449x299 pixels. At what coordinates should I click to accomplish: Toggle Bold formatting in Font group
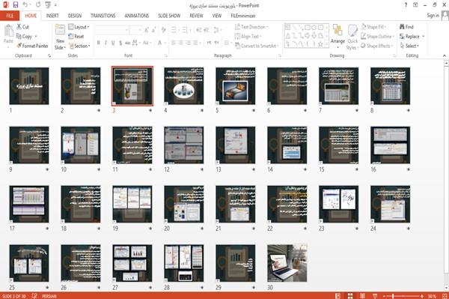(98, 43)
